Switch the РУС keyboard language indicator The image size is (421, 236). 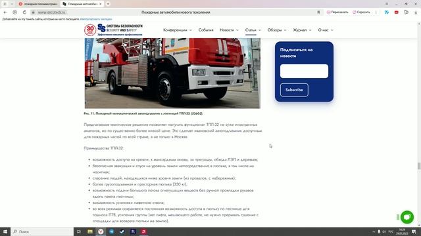[x=391, y=231]
